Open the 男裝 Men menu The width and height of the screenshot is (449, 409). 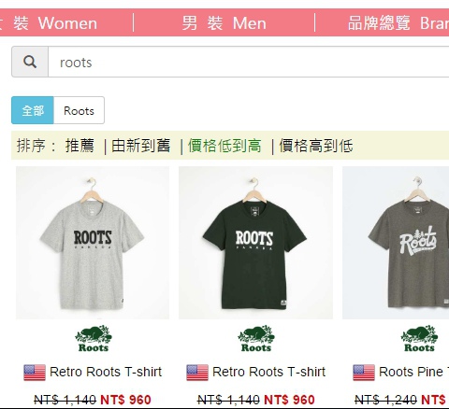tap(224, 23)
